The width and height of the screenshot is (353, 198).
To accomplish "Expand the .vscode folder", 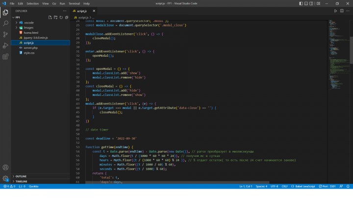I will (x=17, y=22).
